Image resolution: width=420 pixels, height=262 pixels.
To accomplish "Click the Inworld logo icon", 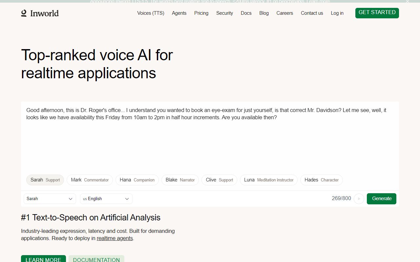I will click(x=24, y=13).
